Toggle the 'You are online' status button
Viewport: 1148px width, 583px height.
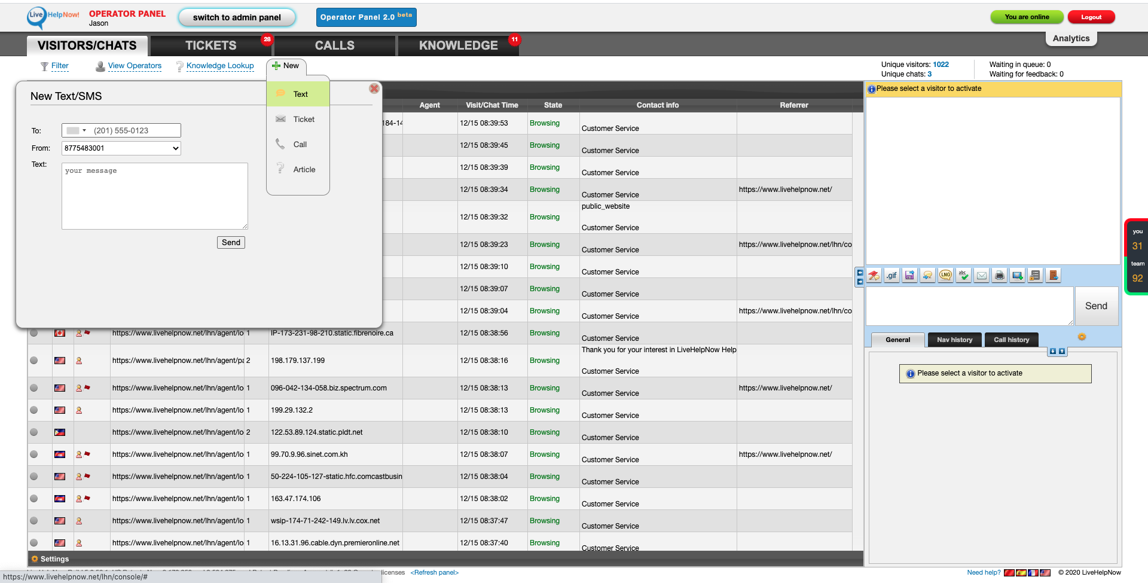tap(1027, 17)
